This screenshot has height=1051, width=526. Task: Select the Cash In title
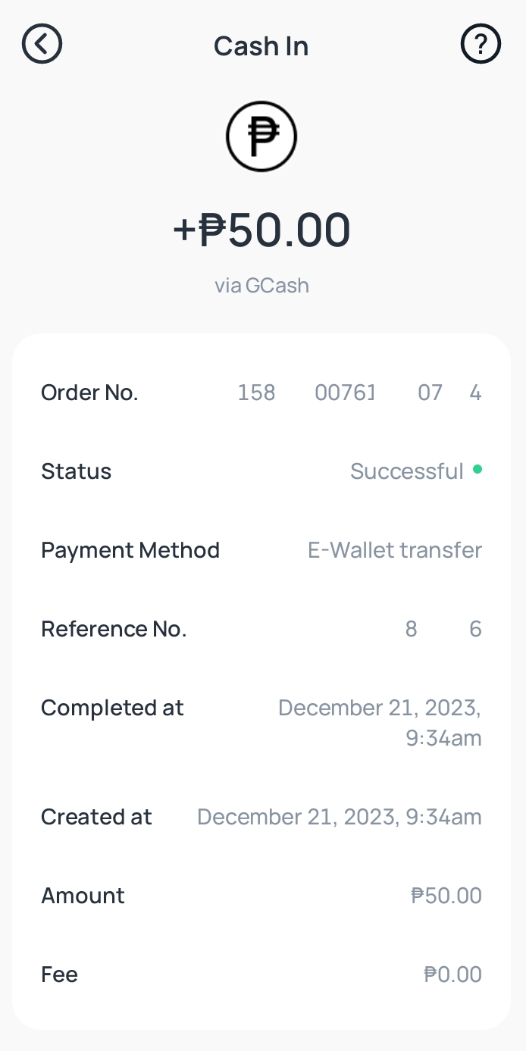261,45
